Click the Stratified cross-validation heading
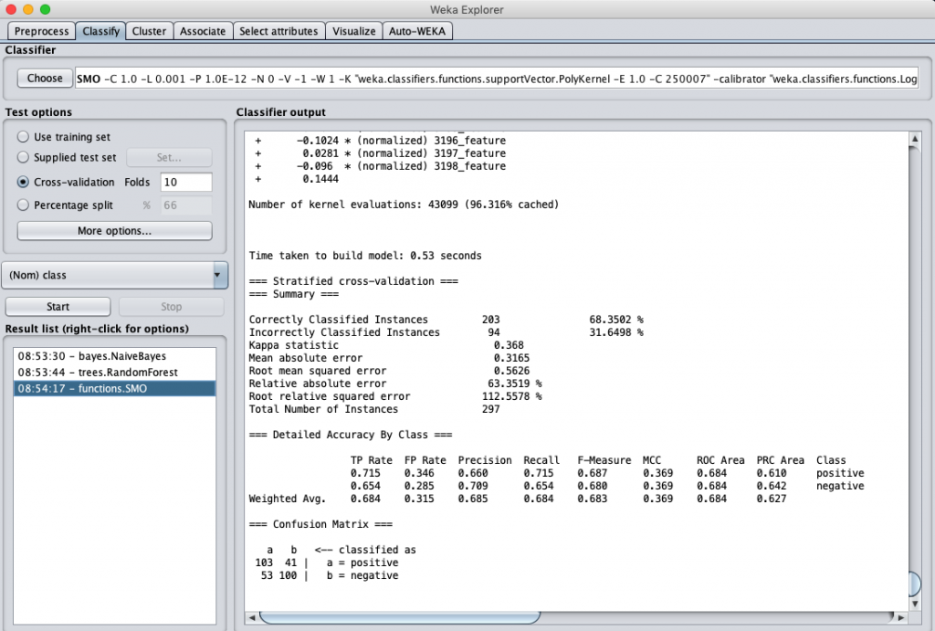The width and height of the screenshot is (935, 631). tap(353, 281)
